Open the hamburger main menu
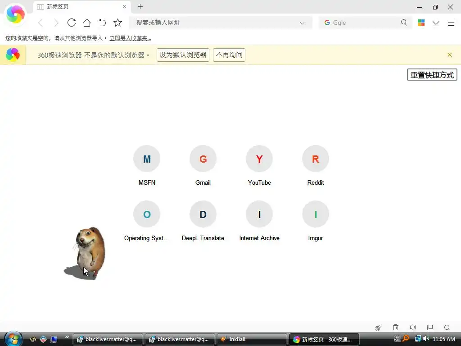The image size is (461, 346). click(x=451, y=23)
